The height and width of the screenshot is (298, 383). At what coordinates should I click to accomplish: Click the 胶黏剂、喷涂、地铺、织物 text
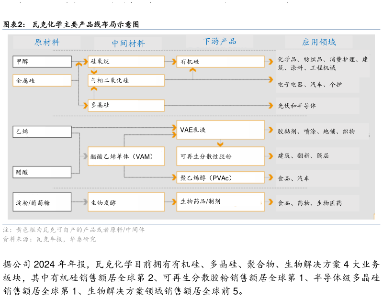pyautogui.click(x=316, y=132)
